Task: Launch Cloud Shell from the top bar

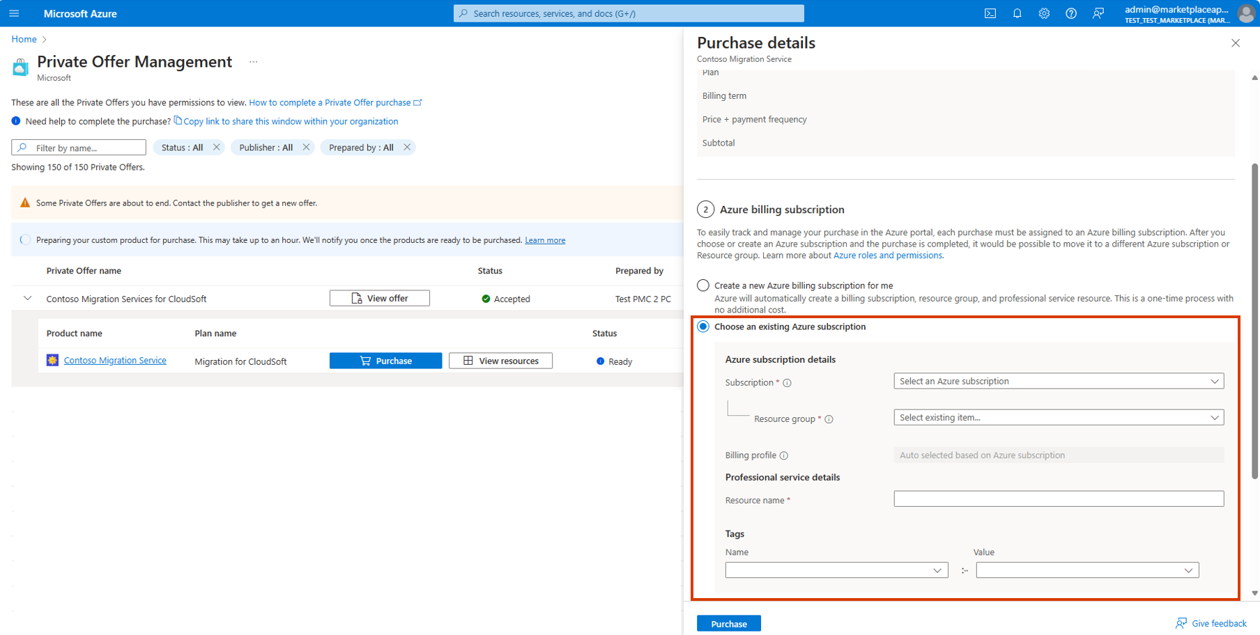Action: [x=990, y=13]
